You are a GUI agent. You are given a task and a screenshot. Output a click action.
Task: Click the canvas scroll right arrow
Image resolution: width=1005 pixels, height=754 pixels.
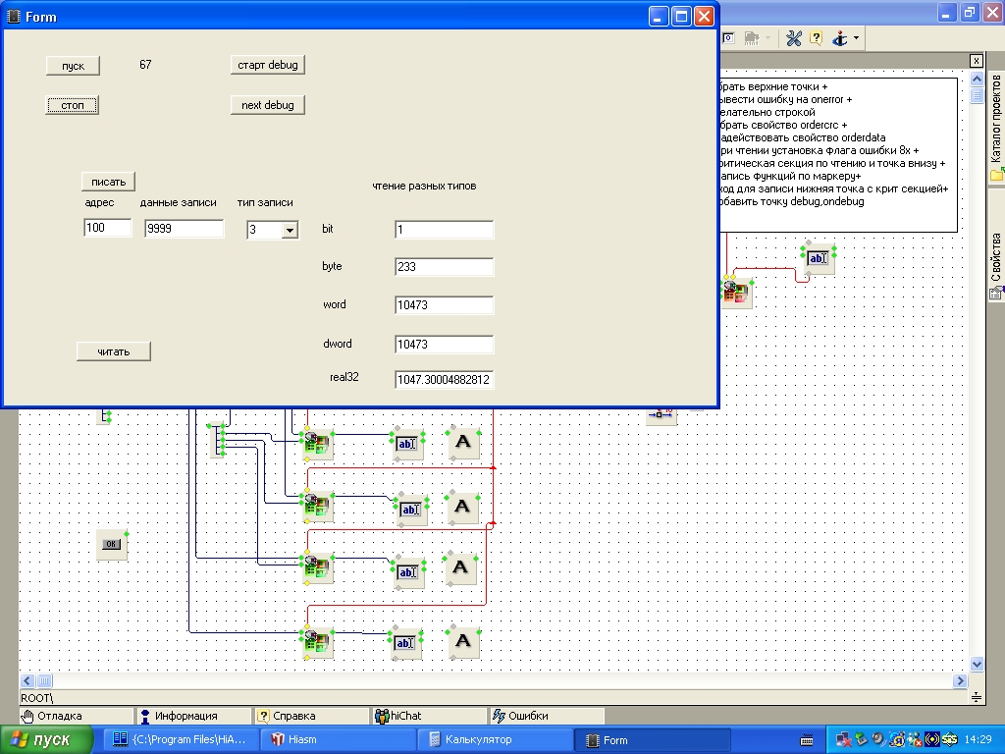coord(960,680)
